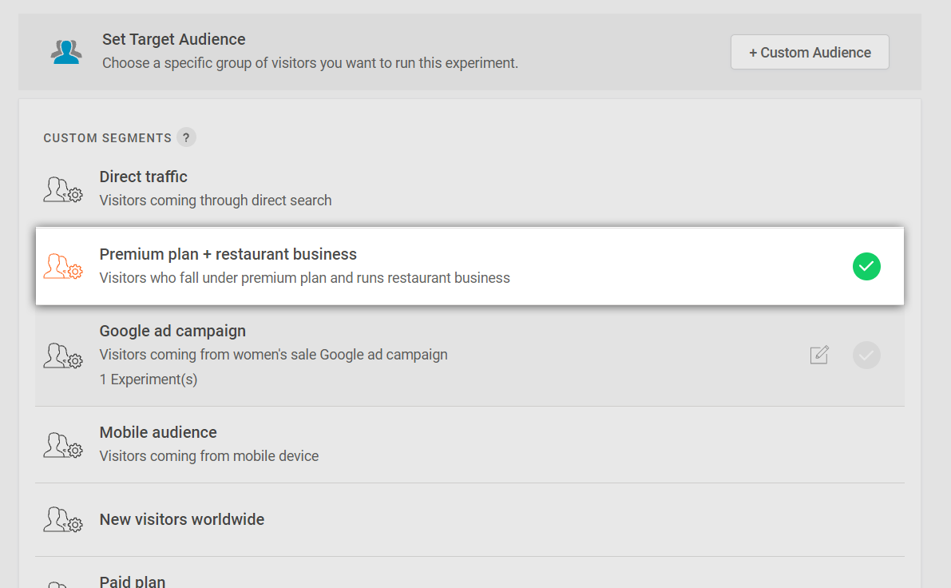Click the Premium plan + restaurant business title
Image resolution: width=951 pixels, height=588 pixels.
click(x=228, y=254)
